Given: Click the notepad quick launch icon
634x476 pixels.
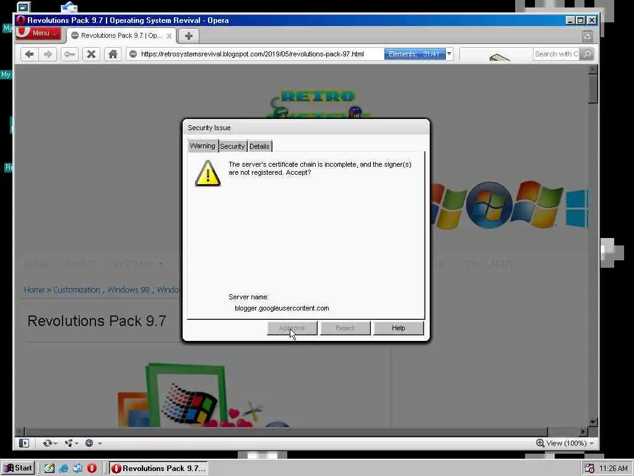Looking at the screenshot, I should click(x=50, y=469).
